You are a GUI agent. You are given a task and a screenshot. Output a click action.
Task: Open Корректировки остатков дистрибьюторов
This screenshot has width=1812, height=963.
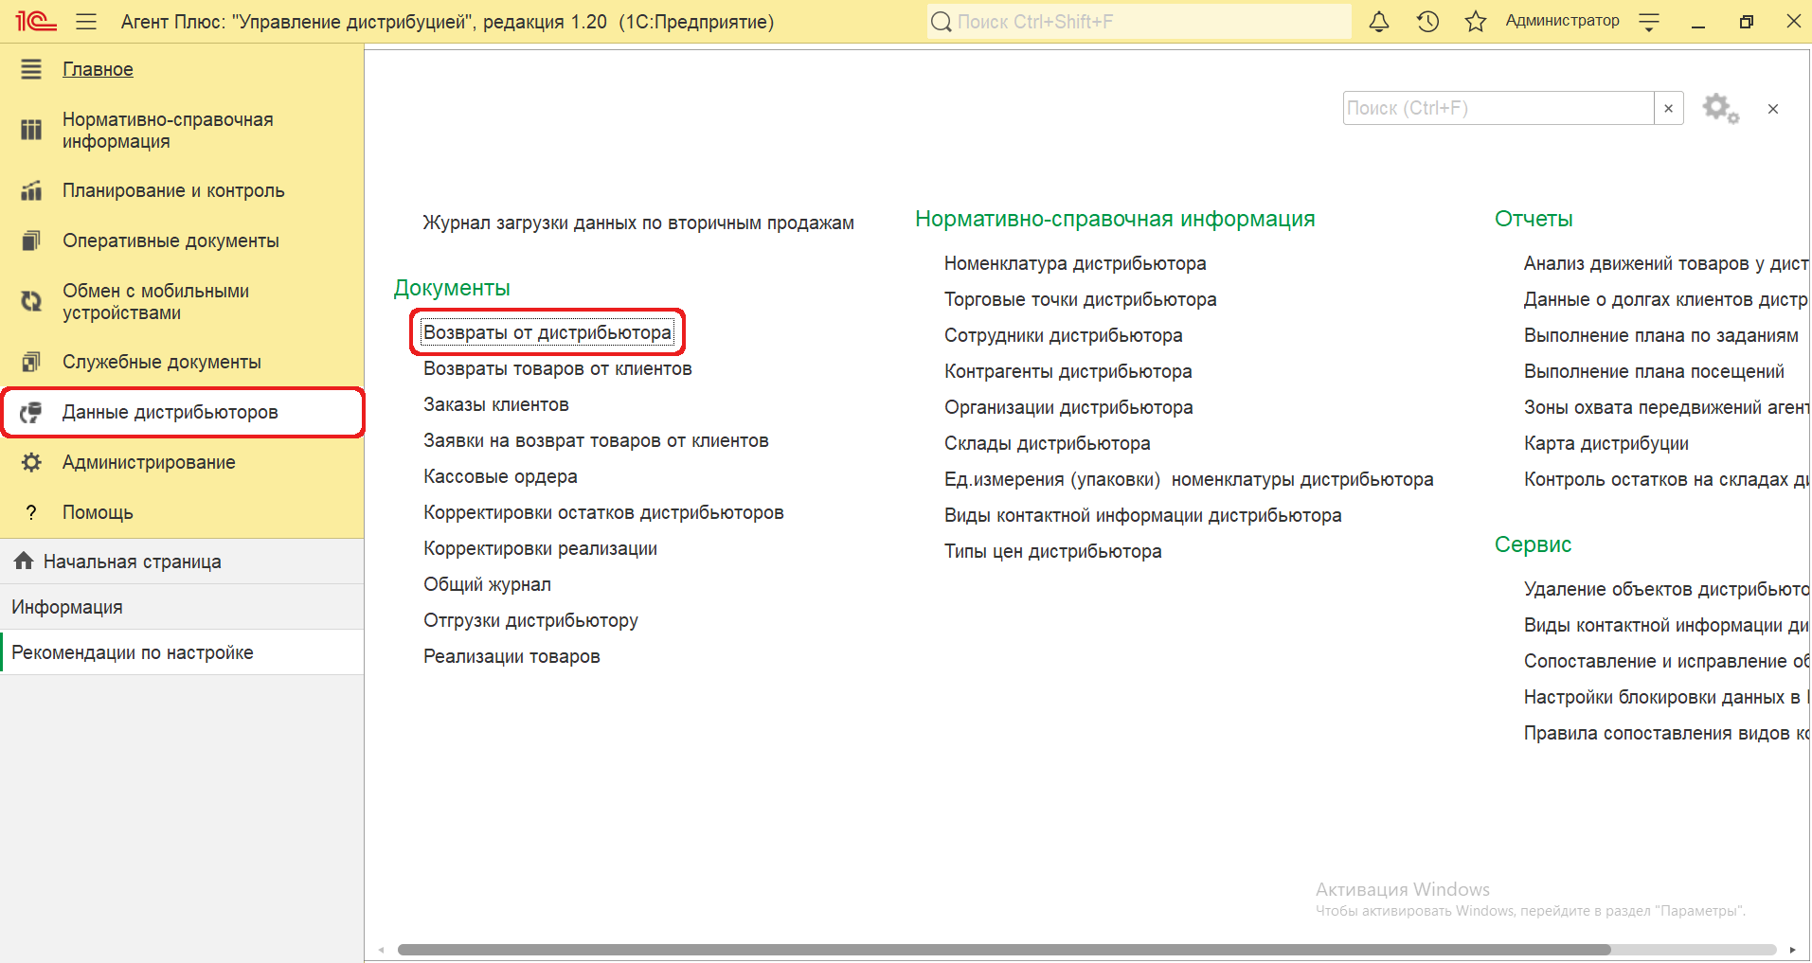click(603, 512)
